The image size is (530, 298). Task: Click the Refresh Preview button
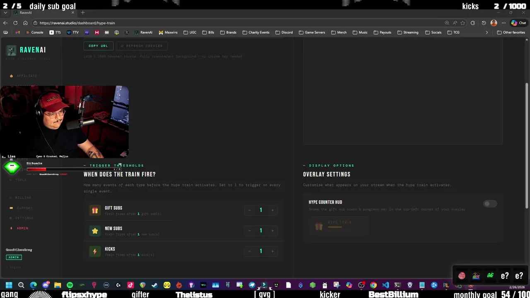point(142,46)
